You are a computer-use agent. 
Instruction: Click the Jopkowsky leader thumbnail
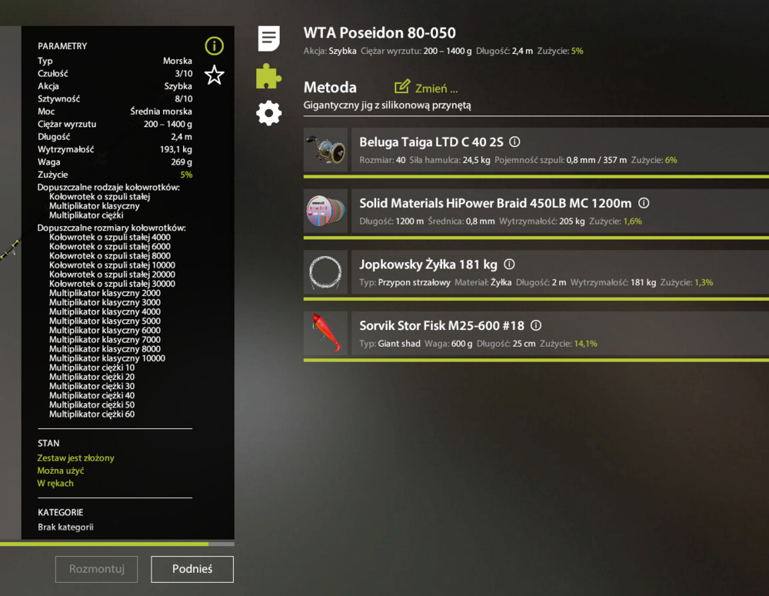326,272
